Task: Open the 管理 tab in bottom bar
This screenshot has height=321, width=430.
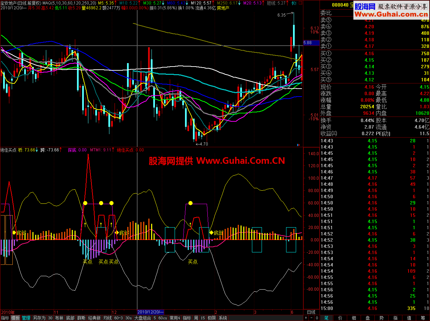Action: [26, 318]
